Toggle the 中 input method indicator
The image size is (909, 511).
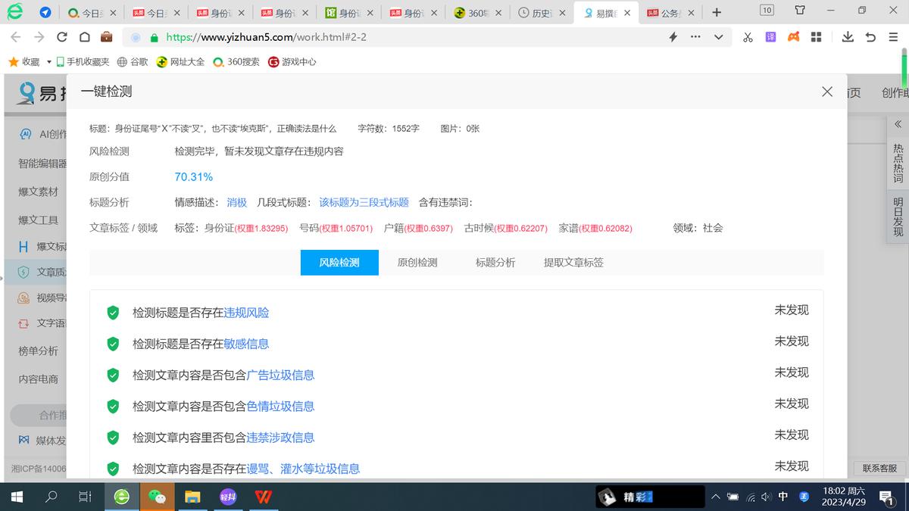click(x=784, y=497)
